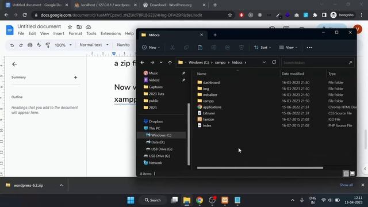Screen dimensions: 368x207
Task: Sort by Date modified column header
Action: click(x=293, y=74)
